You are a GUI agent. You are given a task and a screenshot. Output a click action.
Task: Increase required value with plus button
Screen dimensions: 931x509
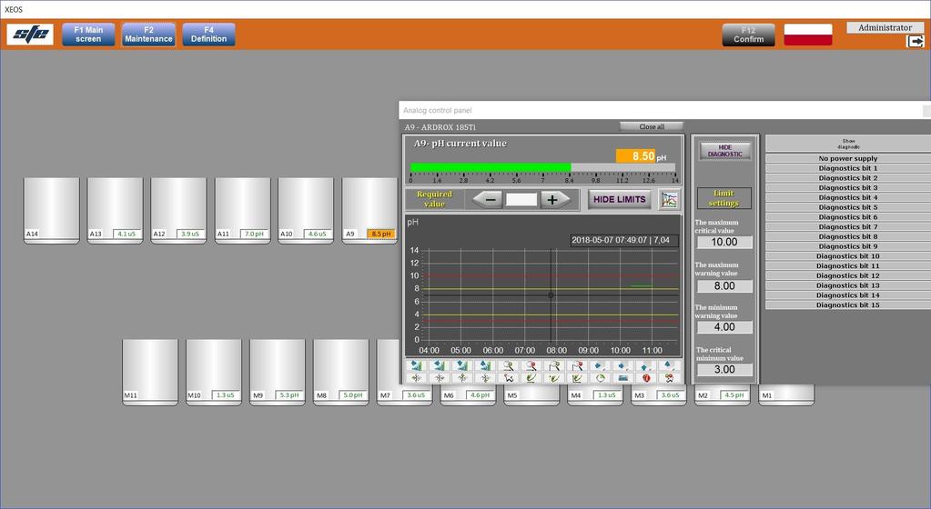pyautogui.click(x=553, y=199)
